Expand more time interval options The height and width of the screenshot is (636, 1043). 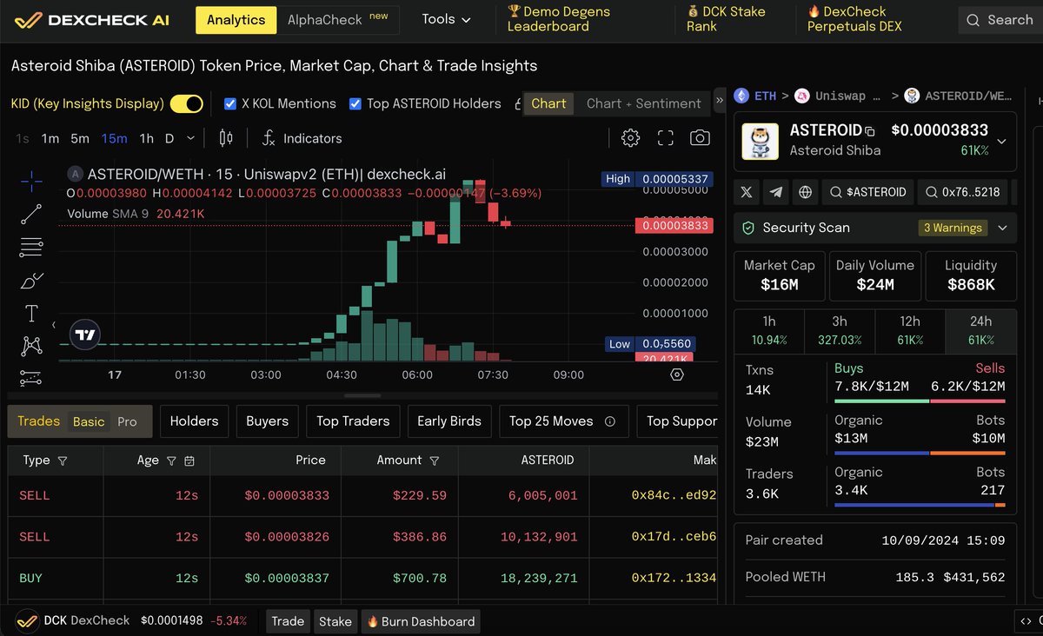coord(192,138)
